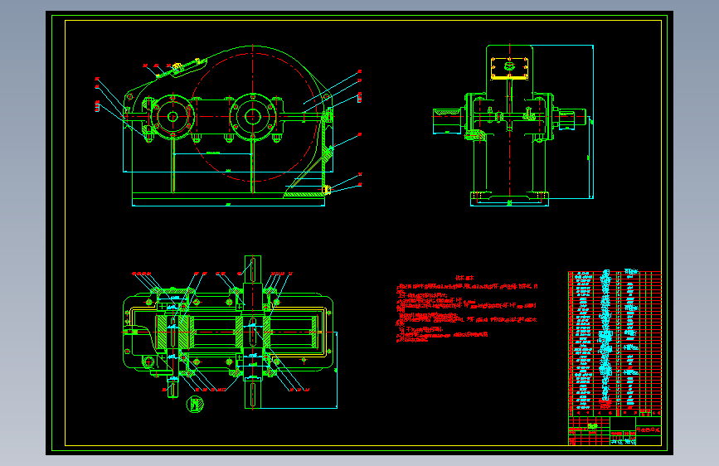Click the large red gear pitch circle

point(254,116)
